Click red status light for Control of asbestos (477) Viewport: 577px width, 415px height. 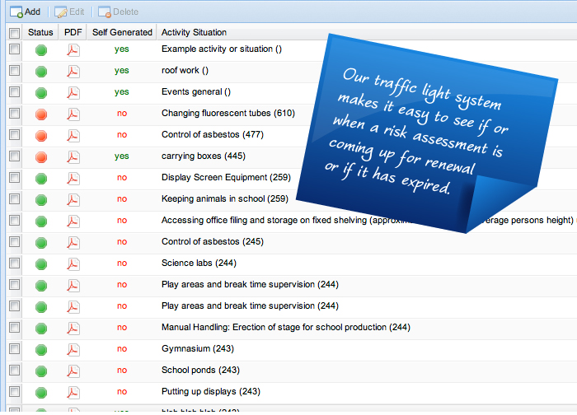tap(41, 136)
